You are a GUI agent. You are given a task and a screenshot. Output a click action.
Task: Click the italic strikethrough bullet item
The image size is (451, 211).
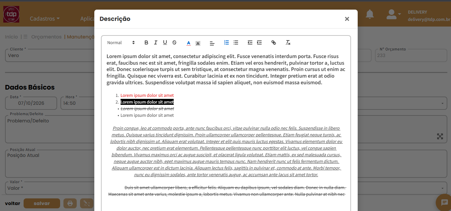[147, 108]
